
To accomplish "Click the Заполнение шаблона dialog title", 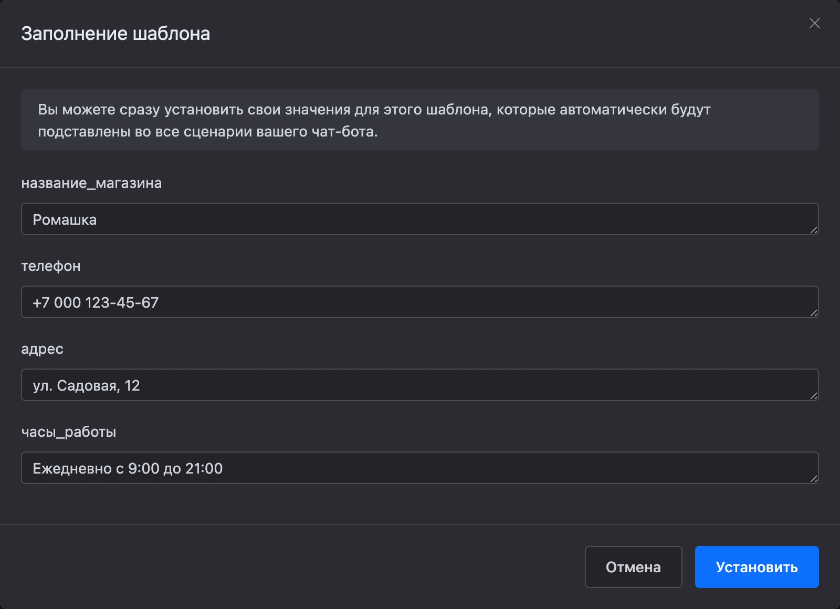I will (x=115, y=34).
